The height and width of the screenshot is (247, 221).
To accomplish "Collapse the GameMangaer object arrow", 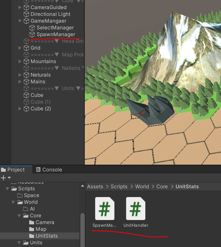I will pyautogui.click(x=20, y=21).
